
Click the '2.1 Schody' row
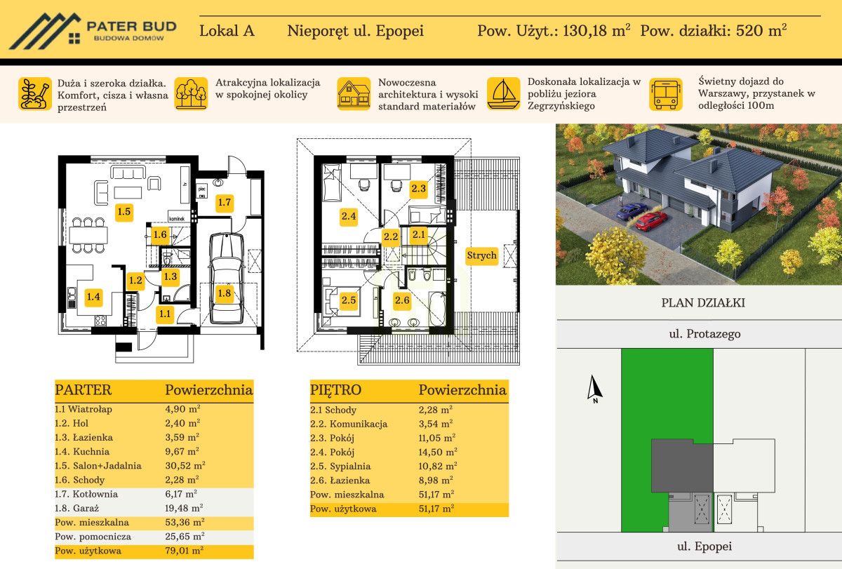(409, 410)
